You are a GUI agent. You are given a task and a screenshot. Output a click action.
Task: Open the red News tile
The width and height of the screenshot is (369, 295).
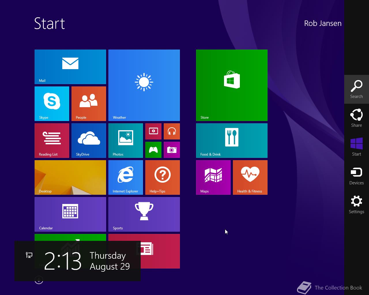click(x=160, y=251)
